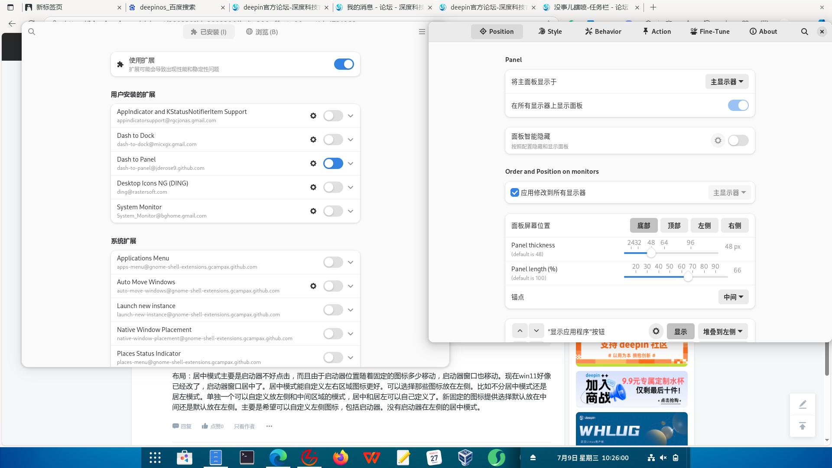Click the edit pencil icon on the forum page
The width and height of the screenshot is (832, 468).
803,404
